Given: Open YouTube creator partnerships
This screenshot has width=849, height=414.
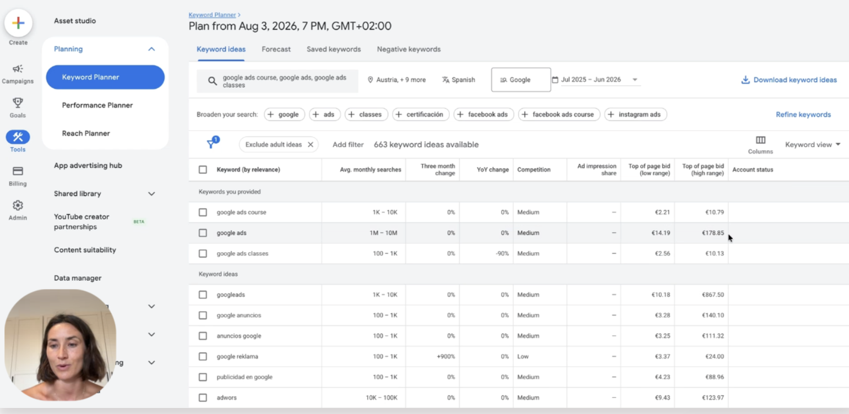Looking at the screenshot, I should [x=81, y=222].
